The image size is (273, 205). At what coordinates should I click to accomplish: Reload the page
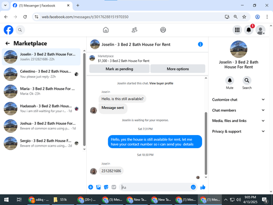[x=25, y=17]
